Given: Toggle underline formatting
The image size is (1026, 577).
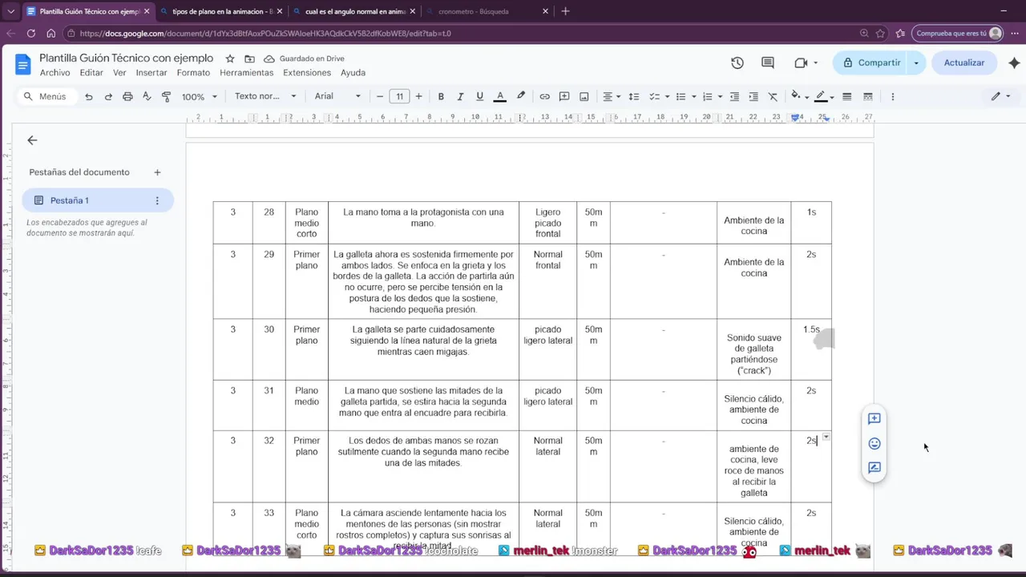Looking at the screenshot, I should (x=479, y=96).
